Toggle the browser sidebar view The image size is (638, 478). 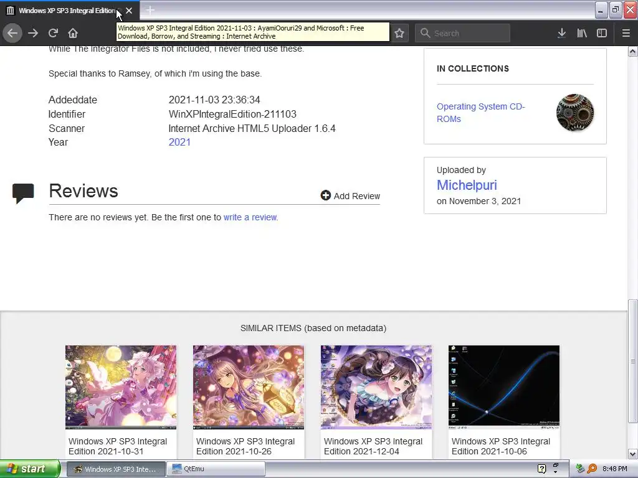(x=602, y=33)
